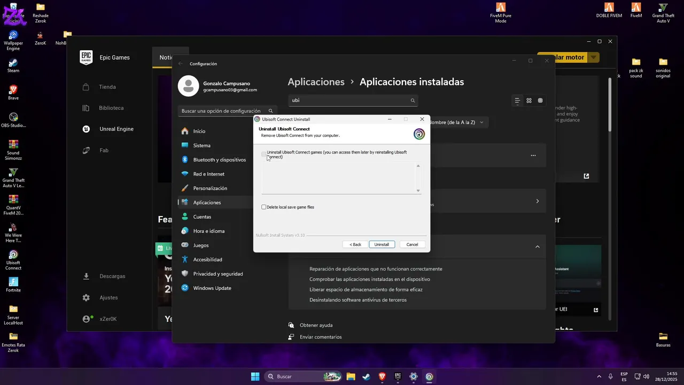Expand the chevron row in Settings
The width and height of the screenshot is (684, 385).
[x=537, y=201]
